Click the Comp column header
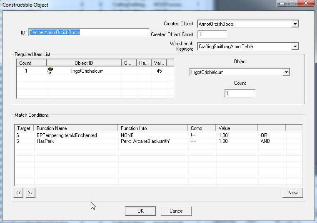This screenshot has height=223, width=317. pos(202,128)
